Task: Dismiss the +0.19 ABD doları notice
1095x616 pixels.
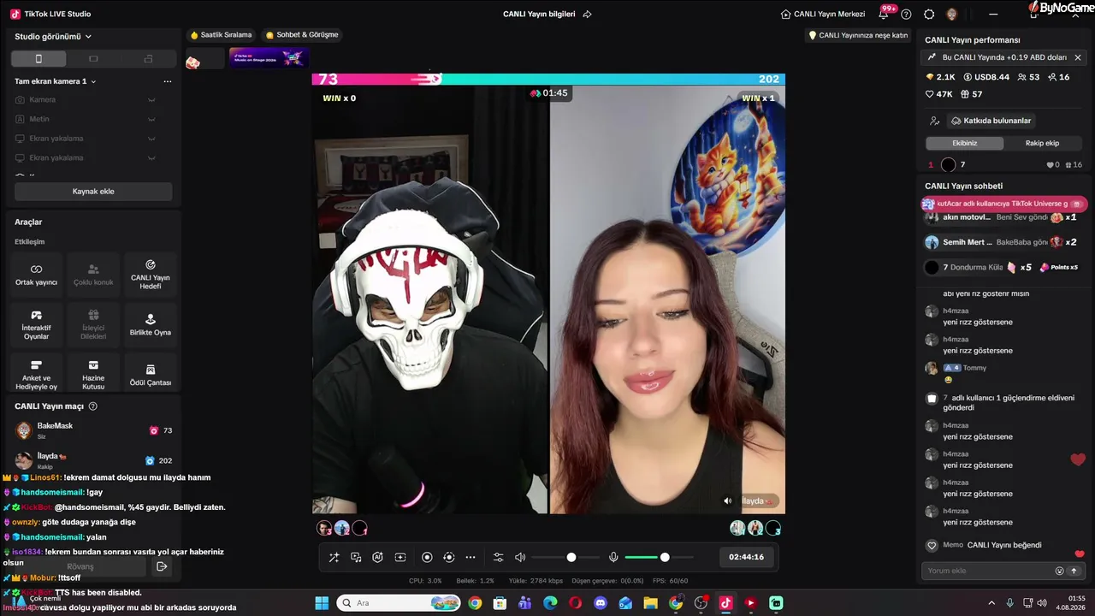Action: (x=1078, y=57)
